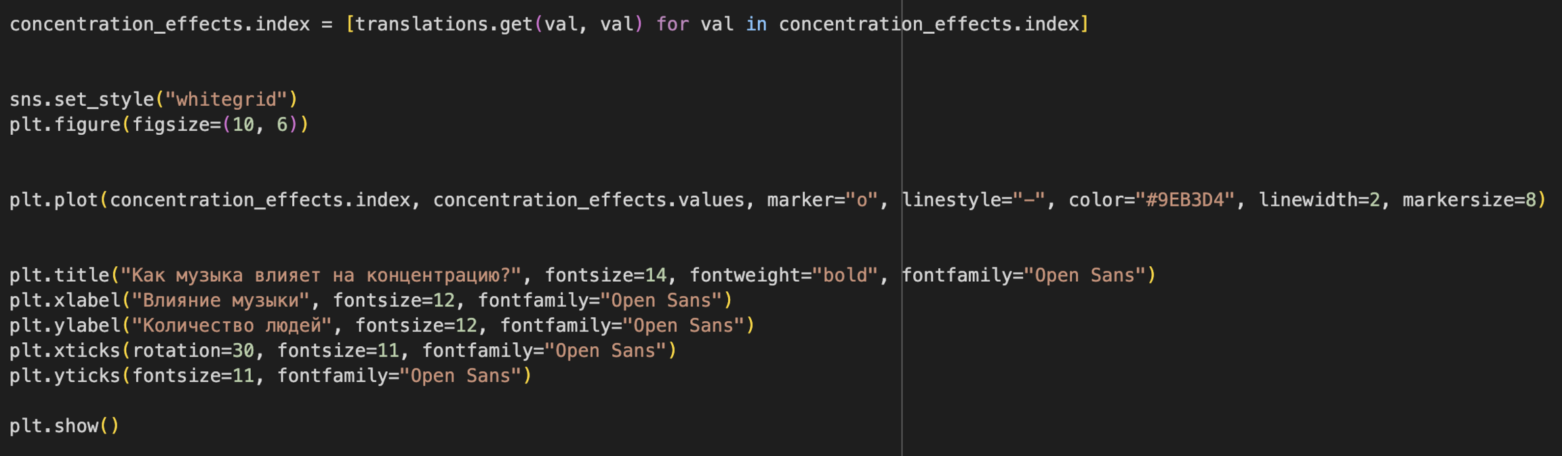Click the ylabel string "Количество людей"
Image resolution: width=1562 pixels, height=456 pixels.
232,325
